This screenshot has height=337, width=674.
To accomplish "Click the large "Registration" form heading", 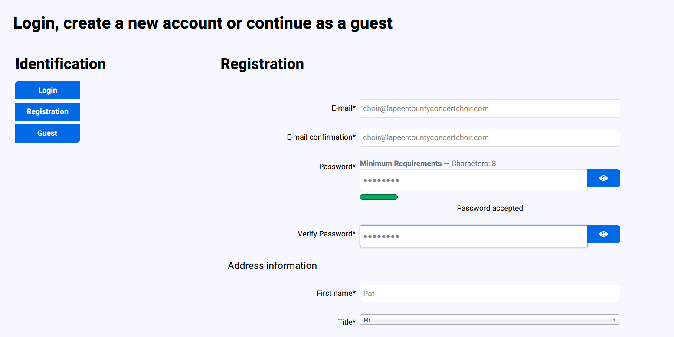I will coord(262,64).
